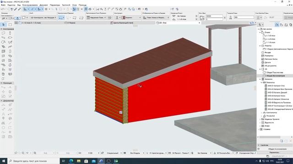The image size is (293, 164).
Task: Select 'Общая Перспектива' in the navigator
Action: coord(275,72)
